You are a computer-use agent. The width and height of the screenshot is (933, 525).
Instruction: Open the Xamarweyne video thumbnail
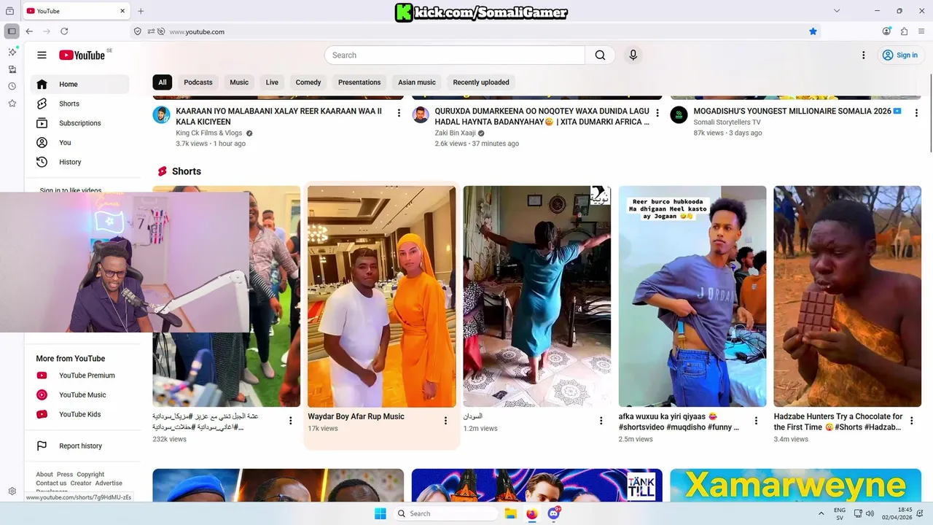click(795, 485)
